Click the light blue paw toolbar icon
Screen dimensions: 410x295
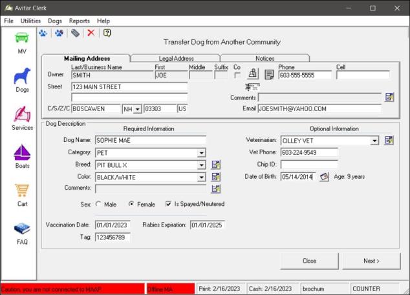coord(43,33)
